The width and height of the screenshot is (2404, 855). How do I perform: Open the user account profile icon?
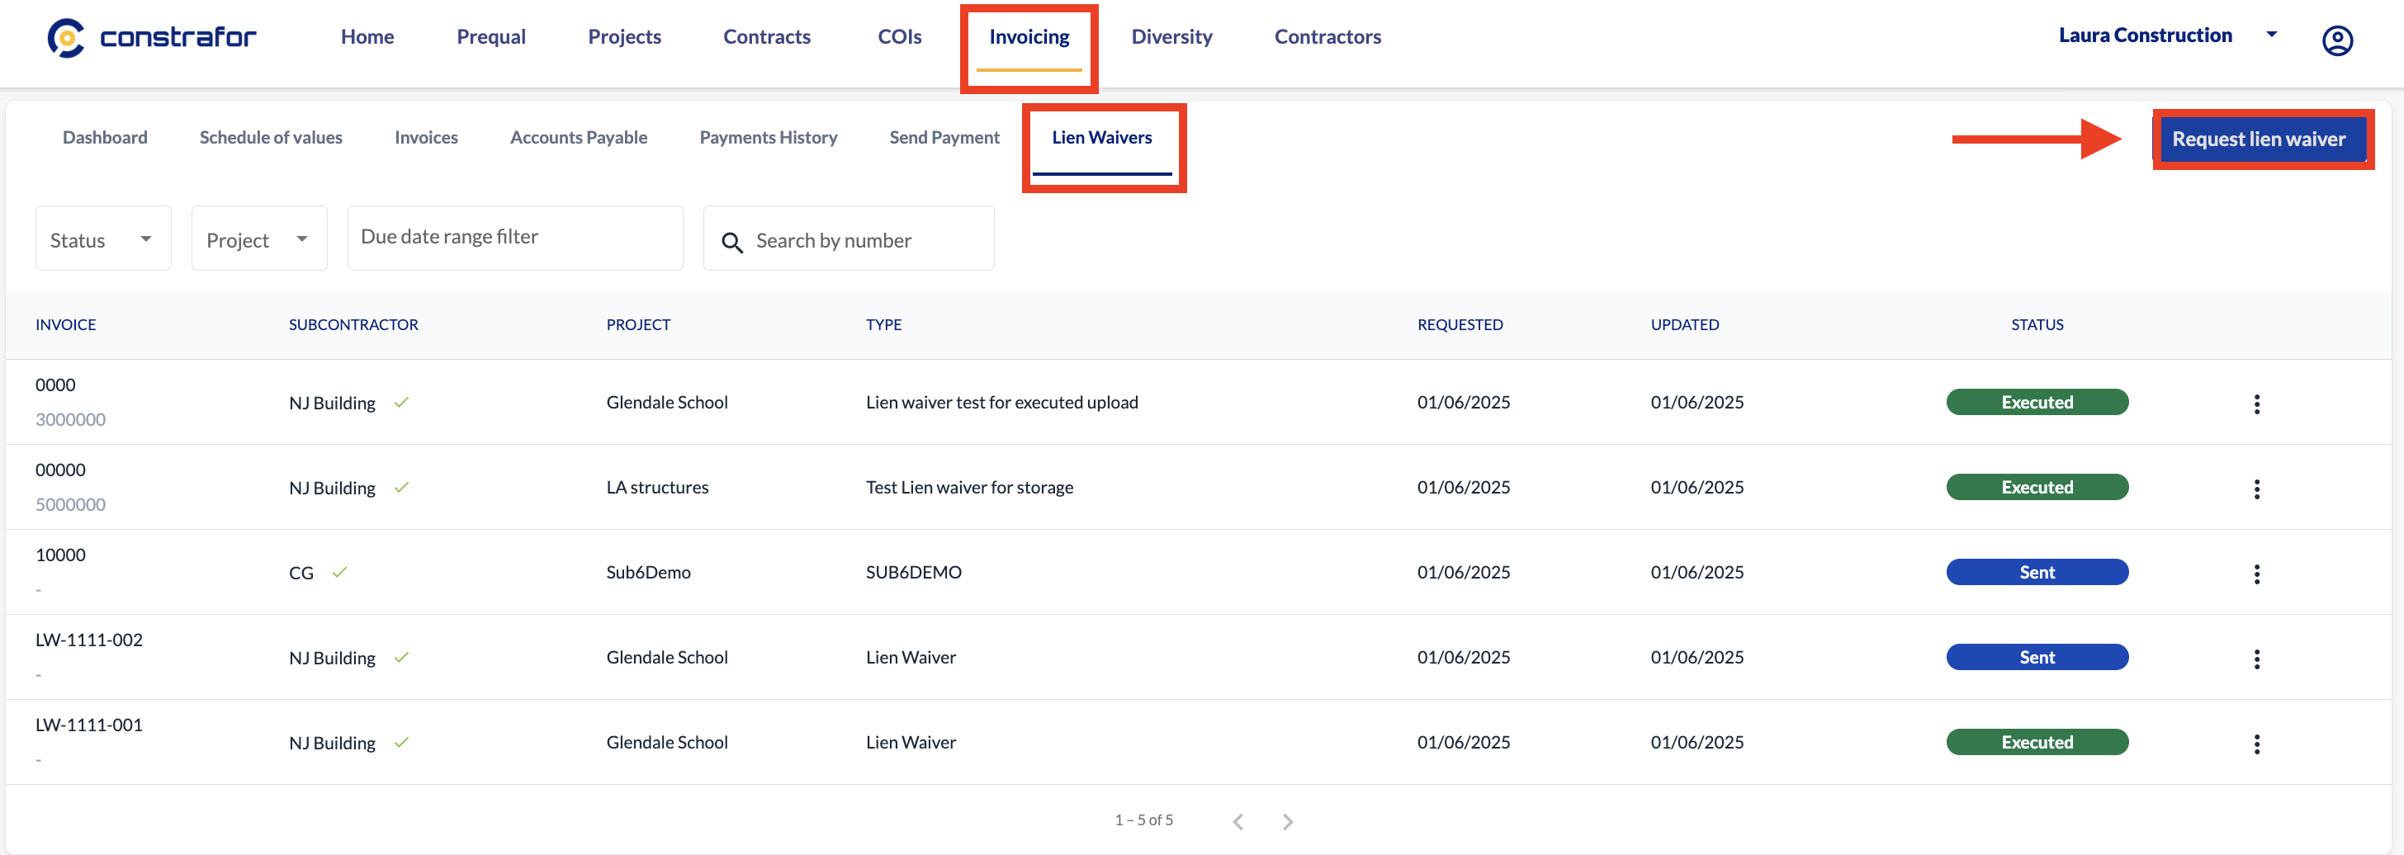point(2337,40)
